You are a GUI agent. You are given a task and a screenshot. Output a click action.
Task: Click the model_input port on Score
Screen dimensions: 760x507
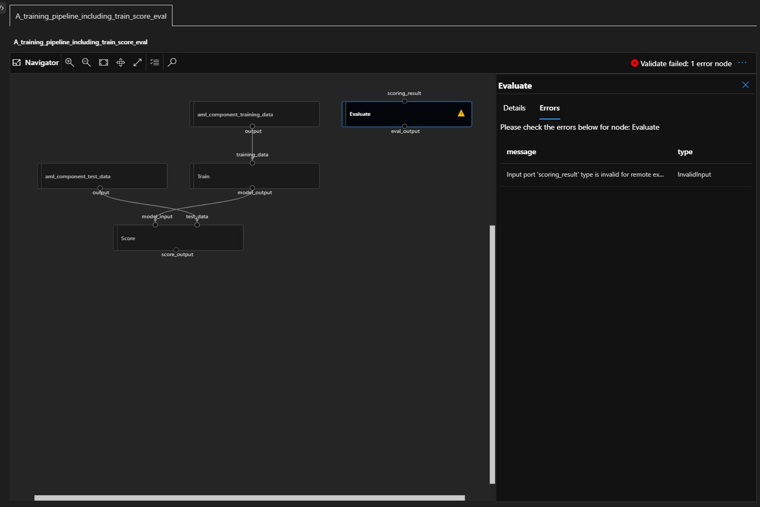pyautogui.click(x=155, y=225)
